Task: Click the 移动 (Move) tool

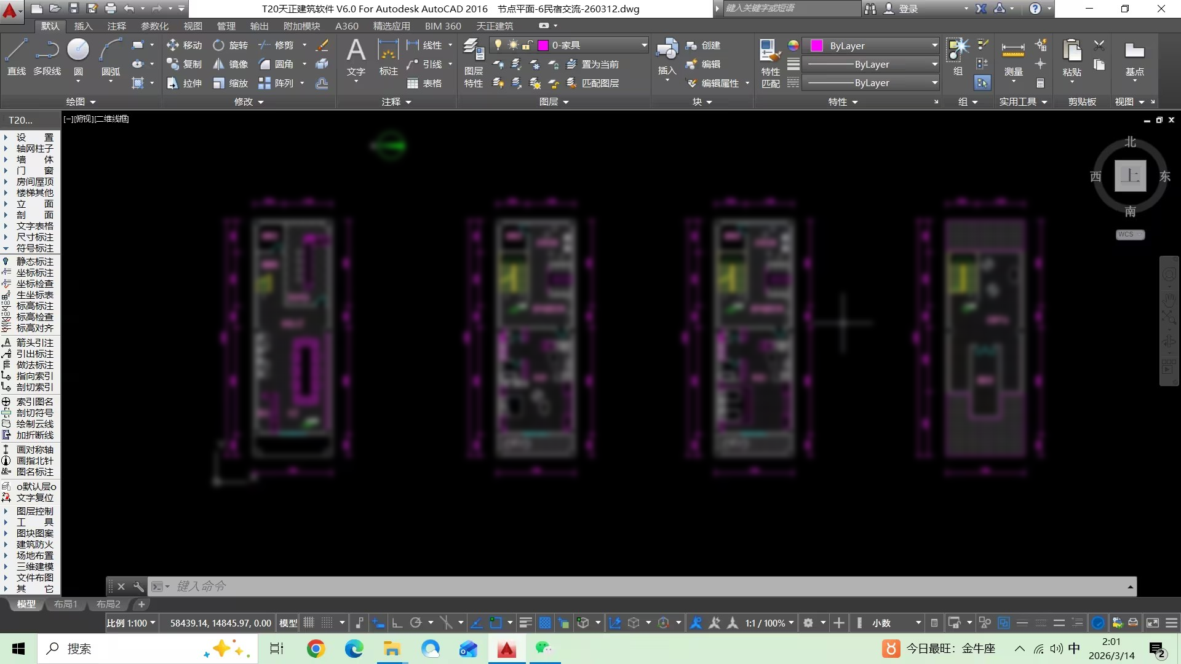Action: pyautogui.click(x=184, y=45)
